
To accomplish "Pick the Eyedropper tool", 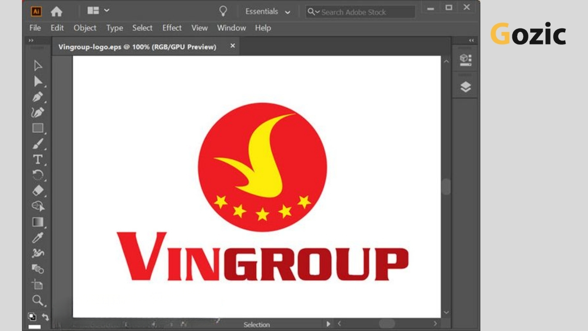I will click(x=38, y=237).
